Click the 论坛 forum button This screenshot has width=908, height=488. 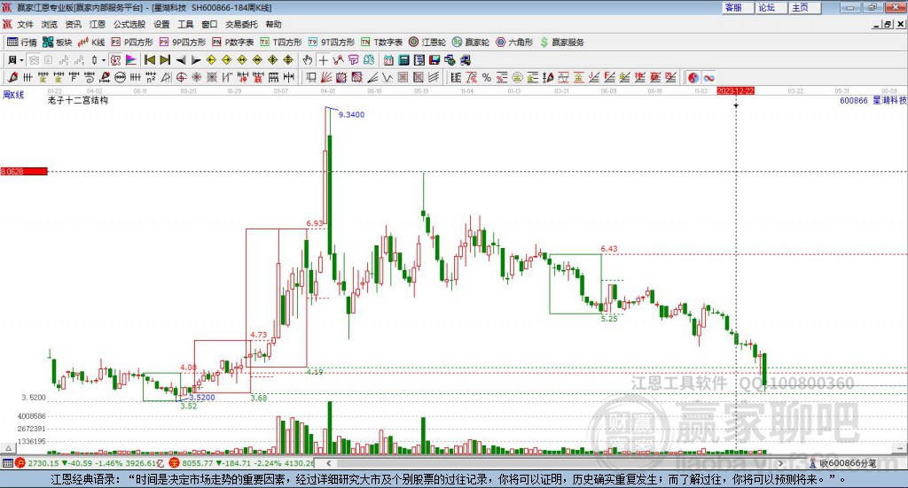771,7
